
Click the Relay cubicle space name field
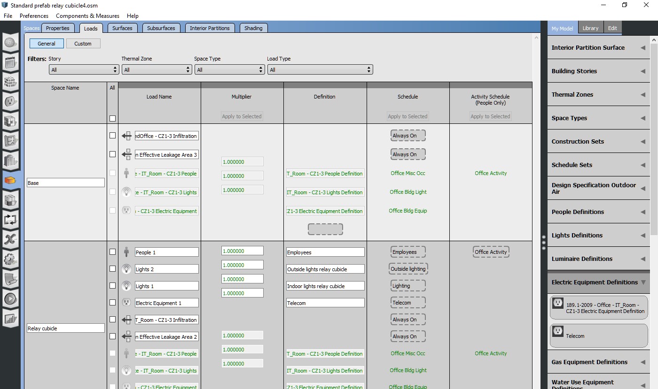(65, 328)
